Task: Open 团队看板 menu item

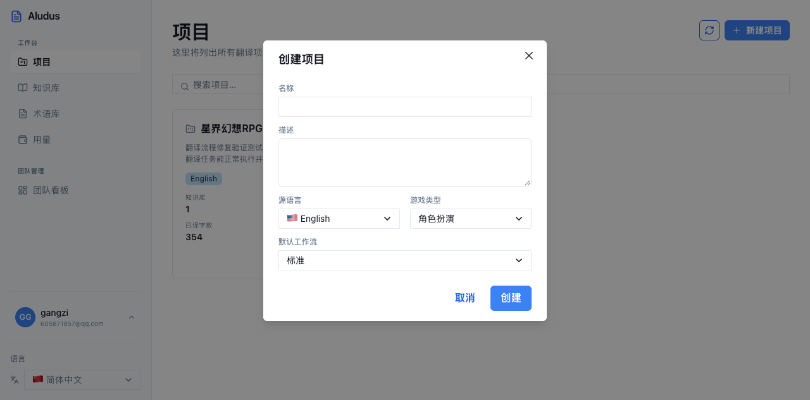Action: pos(75,190)
